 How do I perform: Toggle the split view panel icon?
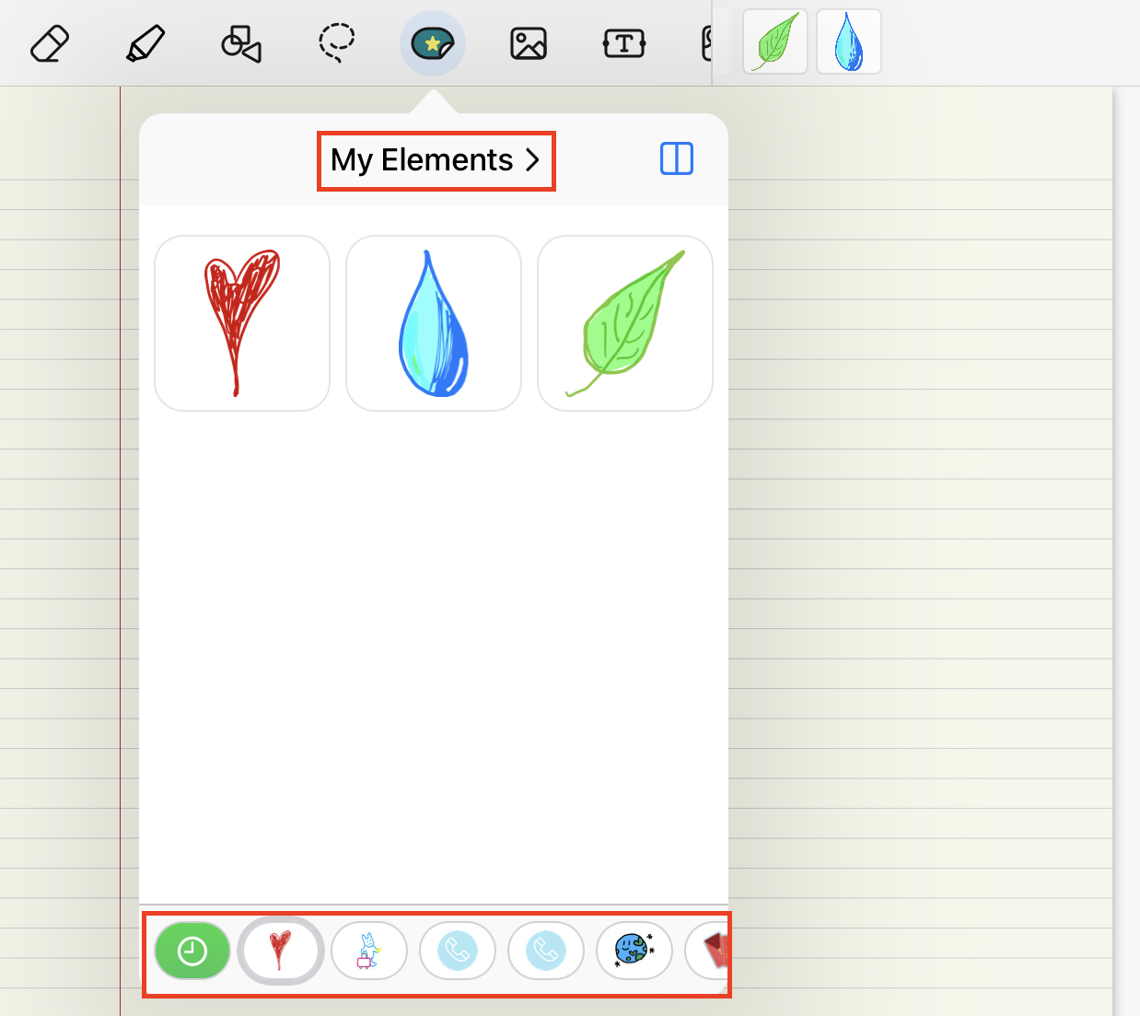[676, 159]
